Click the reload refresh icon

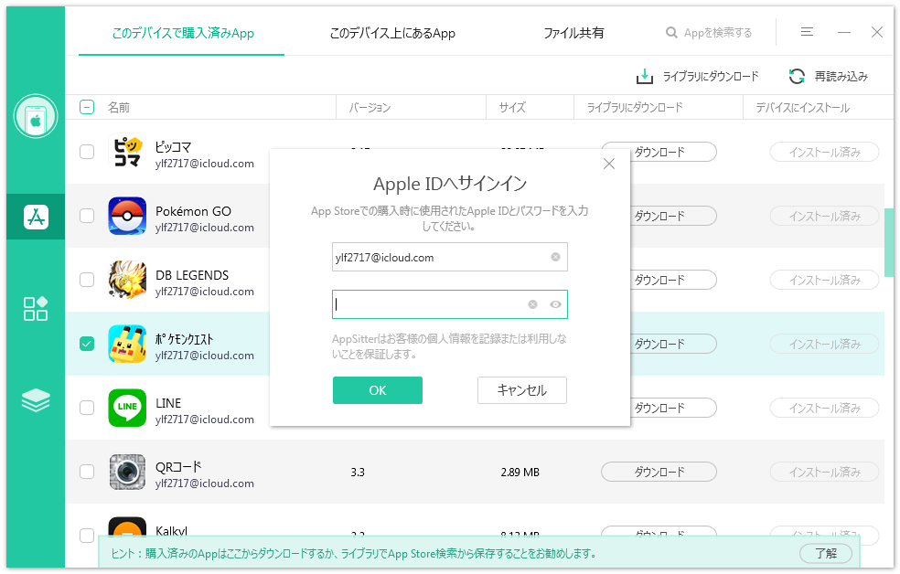click(797, 76)
